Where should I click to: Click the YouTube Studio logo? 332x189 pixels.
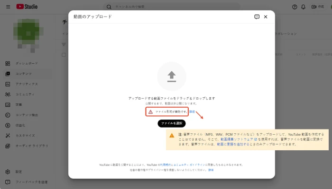click(27, 7)
